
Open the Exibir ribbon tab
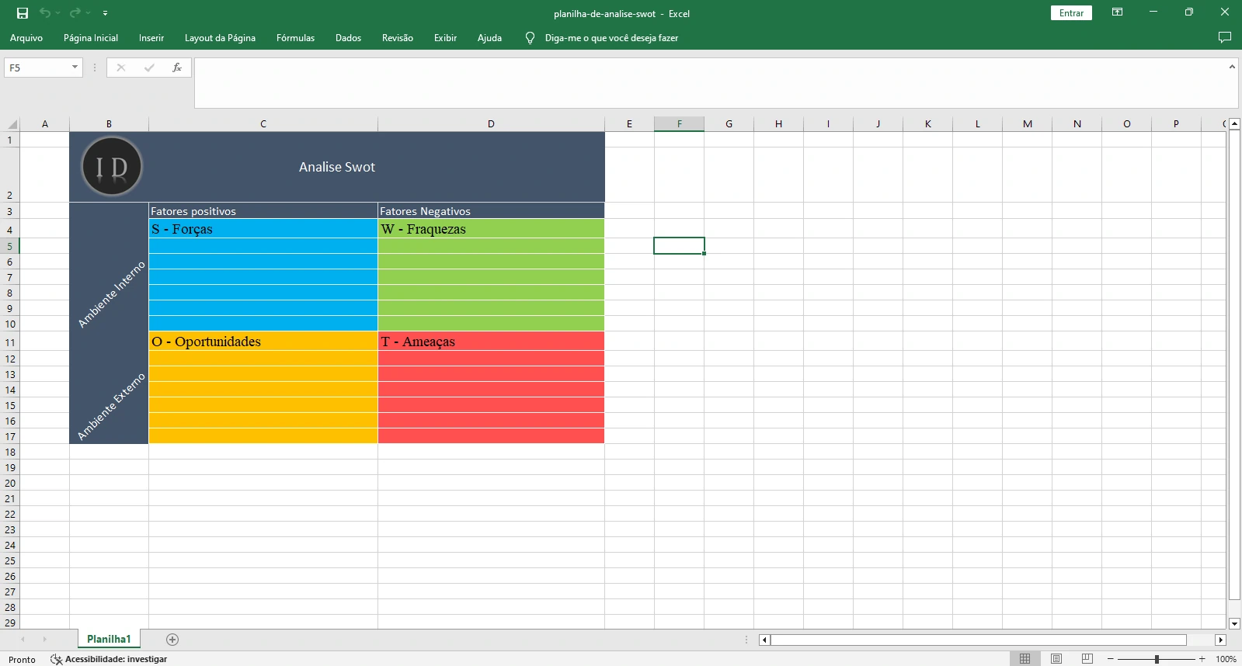445,37
